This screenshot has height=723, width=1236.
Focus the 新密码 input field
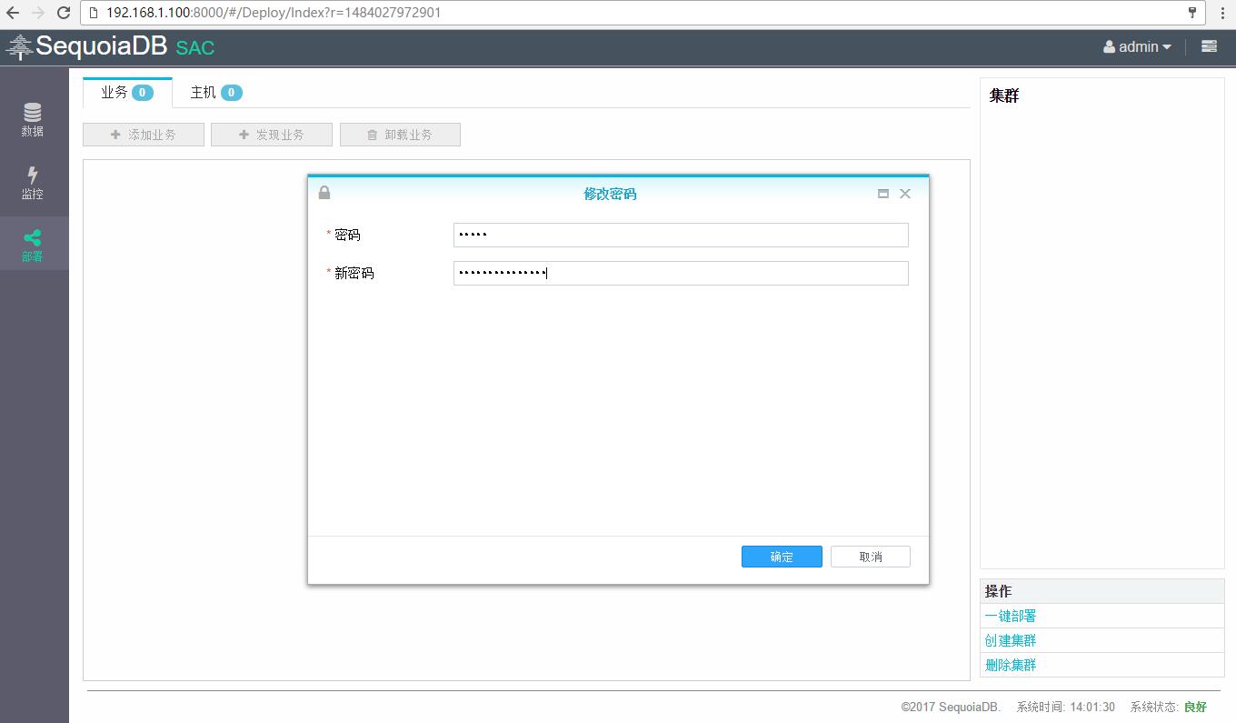click(x=681, y=273)
